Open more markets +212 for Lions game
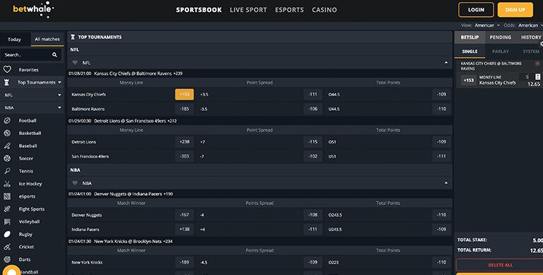The height and width of the screenshot is (275, 543). point(172,121)
